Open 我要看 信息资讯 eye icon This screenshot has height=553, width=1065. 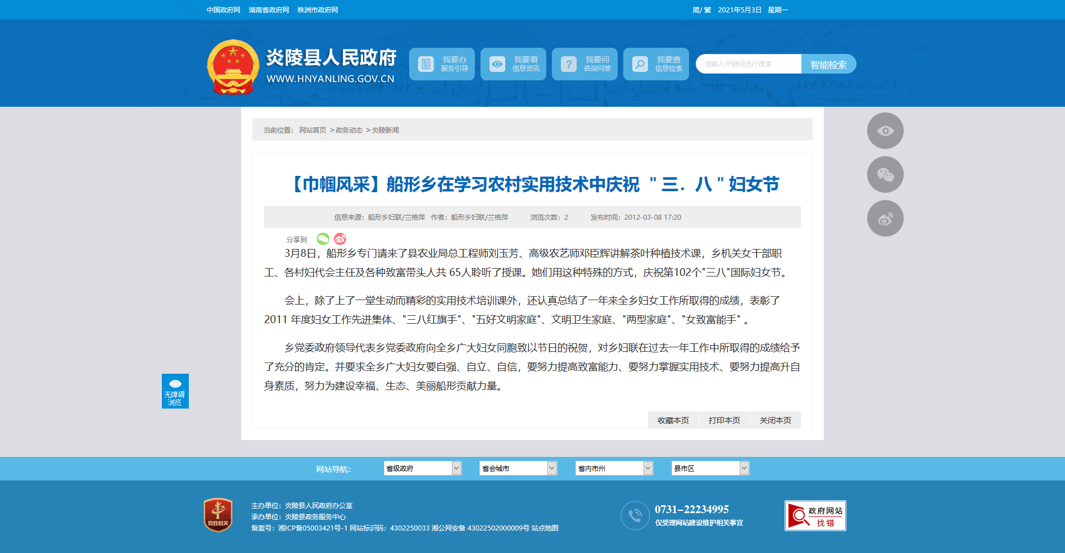click(497, 64)
